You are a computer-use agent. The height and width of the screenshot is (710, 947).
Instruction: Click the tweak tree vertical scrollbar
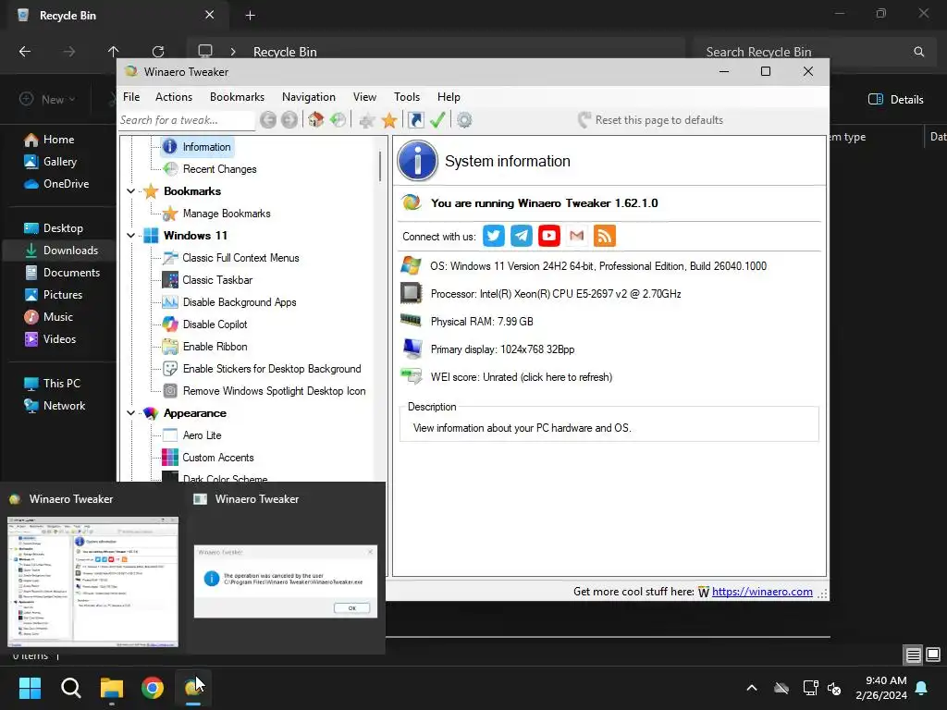click(x=380, y=166)
